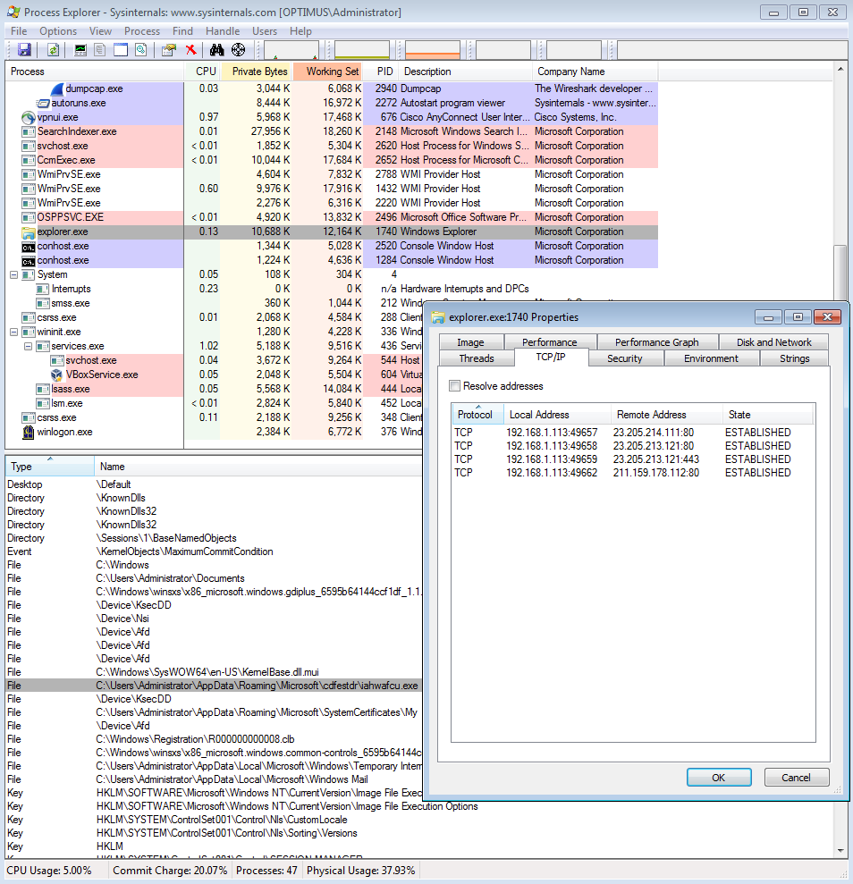Switch to the Threads tab
This screenshot has width=853, height=884.
(477, 358)
